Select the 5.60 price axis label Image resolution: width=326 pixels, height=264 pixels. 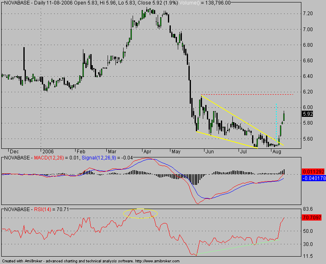308,139
